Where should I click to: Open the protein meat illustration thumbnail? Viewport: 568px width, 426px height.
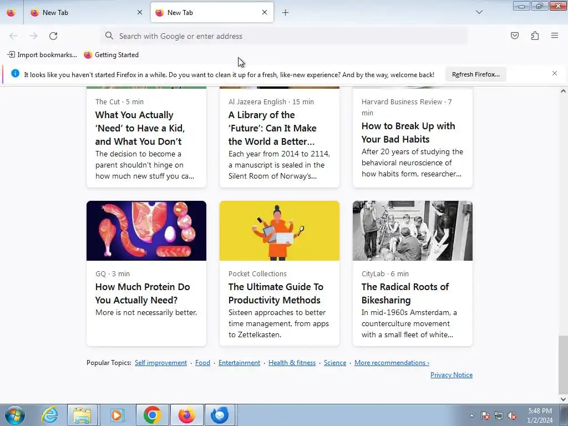point(146,230)
